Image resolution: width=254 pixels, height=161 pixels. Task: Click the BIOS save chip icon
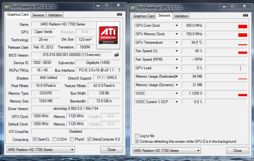117,55
